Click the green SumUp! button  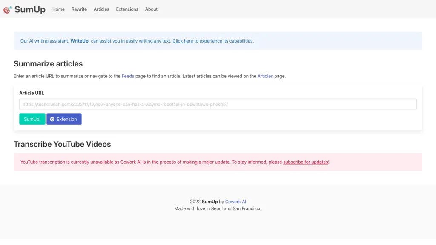[32, 119]
